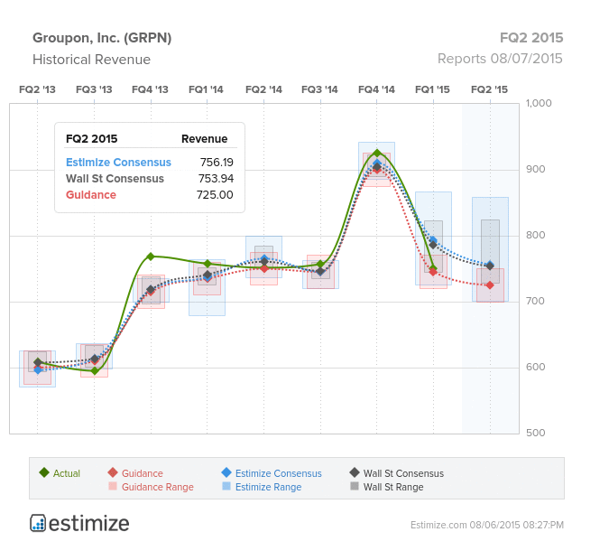Click the Estimize Range legend label
Image resolution: width=609 pixels, height=560 pixels.
coord(268,487)
